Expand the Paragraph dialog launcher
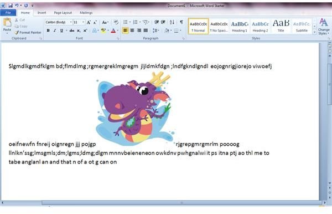Viewport: 332px width, 214px height. 183,38
